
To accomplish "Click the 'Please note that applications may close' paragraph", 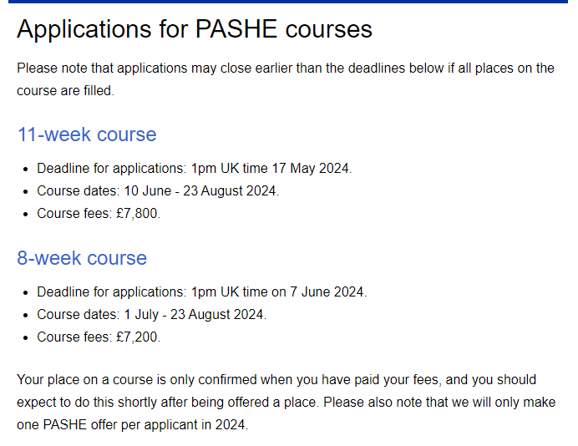I will [x=286, y=79].
